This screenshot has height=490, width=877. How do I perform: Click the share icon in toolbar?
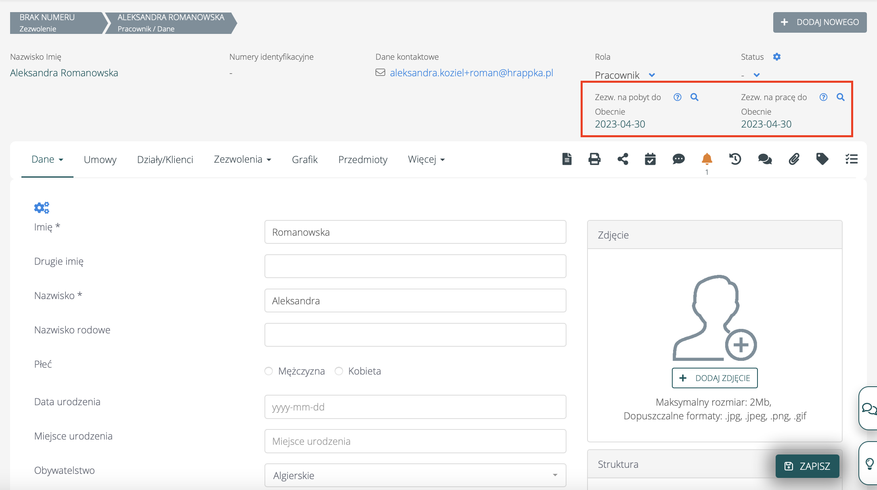coord(623,159)
